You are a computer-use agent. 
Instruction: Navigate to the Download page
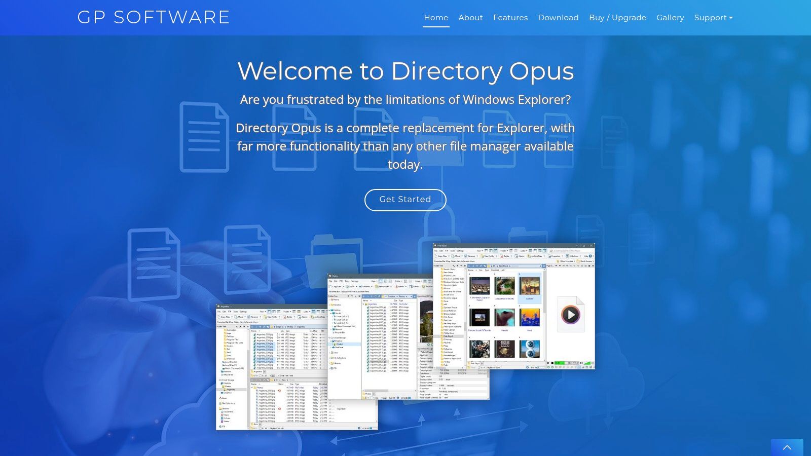tap(558, 18)
